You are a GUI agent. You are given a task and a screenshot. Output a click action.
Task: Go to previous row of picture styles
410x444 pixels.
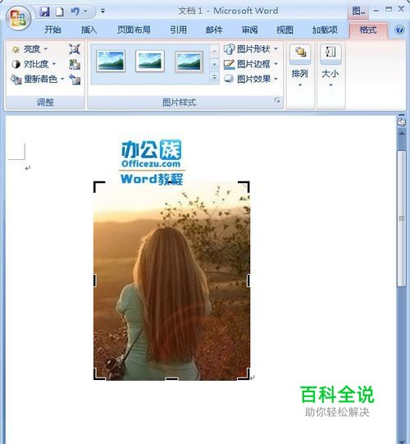215,51
